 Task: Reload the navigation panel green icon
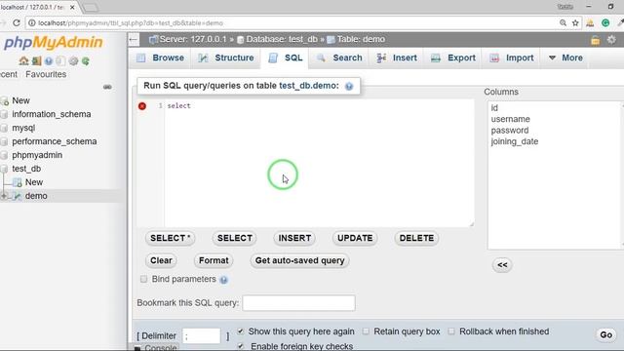point(86,60)
